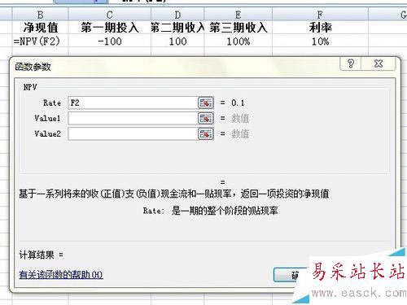This screenshot has height=305, width=407.
Task: Click into the Rate input field
Action: click(x=133, y=102)
